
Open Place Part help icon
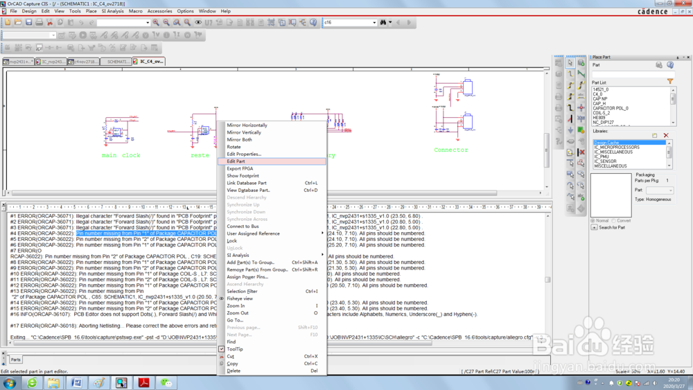pos(670,65)
